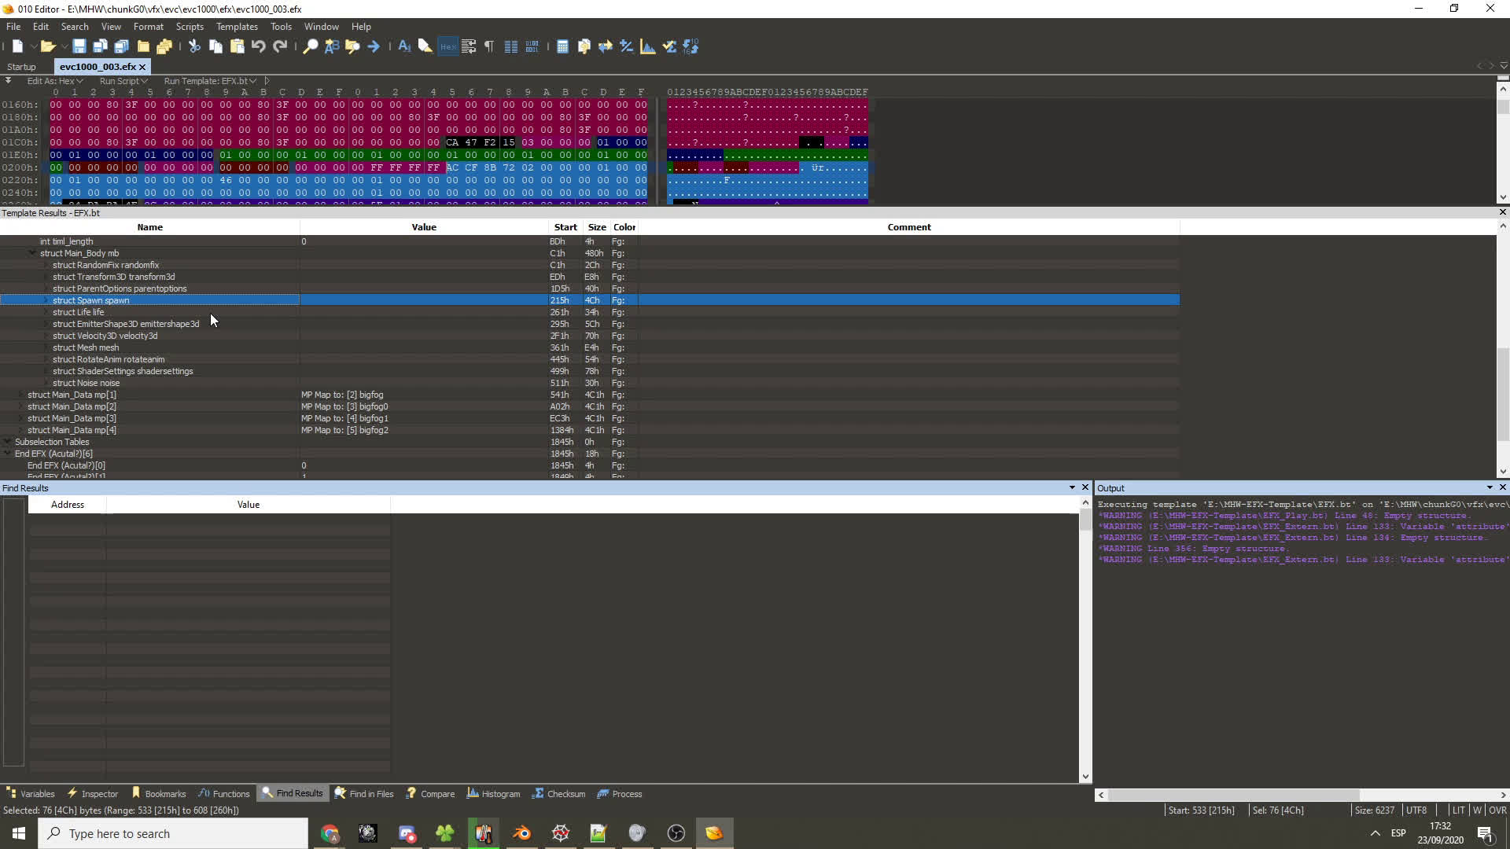
Task: Switch to the Startup tab
Action: (x=21, y=67)
